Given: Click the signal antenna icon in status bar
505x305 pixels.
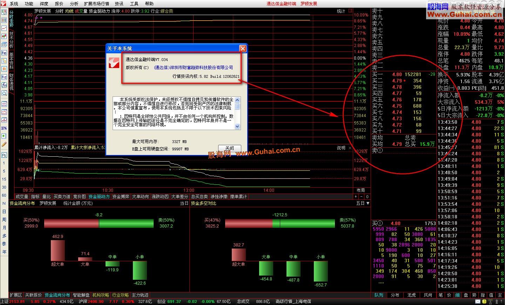Looking at the screenshot, I should [x=491, y=301].
